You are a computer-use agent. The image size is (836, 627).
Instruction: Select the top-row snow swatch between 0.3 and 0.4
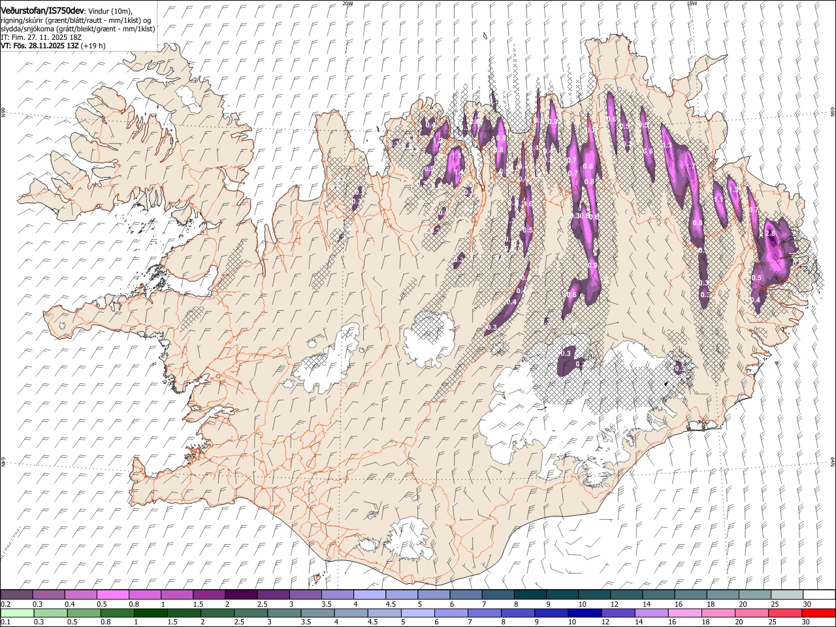pyautogui.click(x=49, y=595)
